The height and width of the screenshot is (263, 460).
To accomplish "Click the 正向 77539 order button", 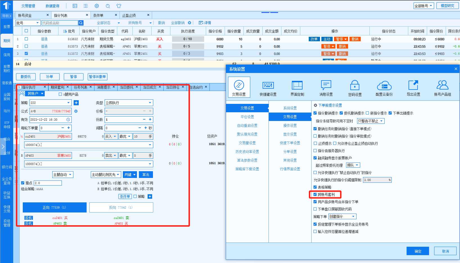I will pos(55,207).
